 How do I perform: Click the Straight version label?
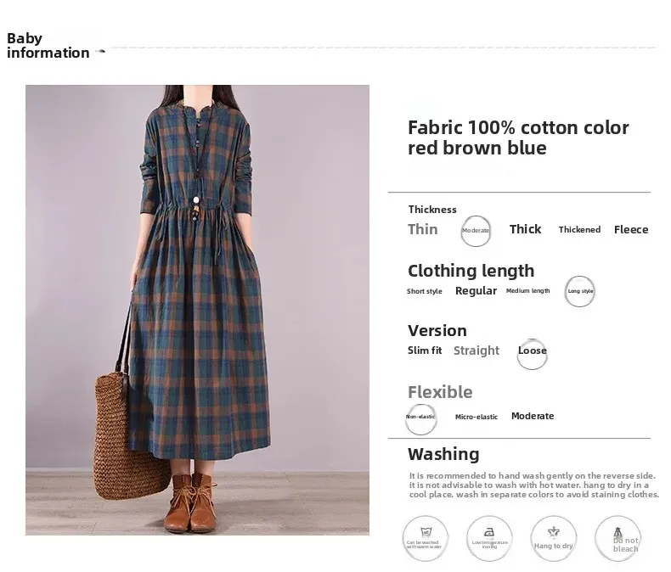(476, 350)
